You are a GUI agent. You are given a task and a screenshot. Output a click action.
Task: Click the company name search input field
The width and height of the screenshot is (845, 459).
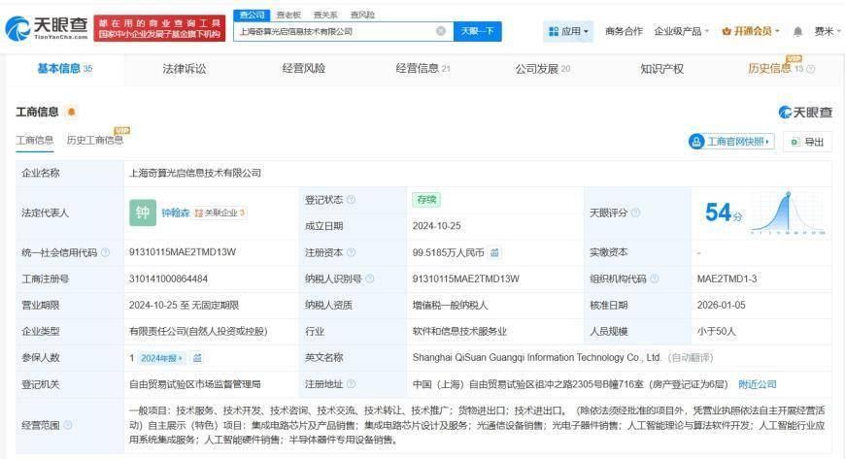coord(335,31)
